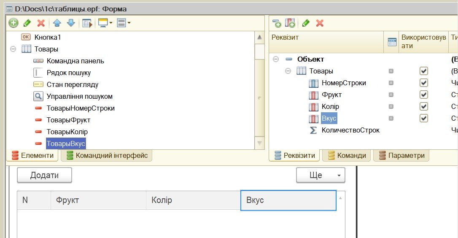Switch to the Командний інтерфейс tab

click(107, 155)
